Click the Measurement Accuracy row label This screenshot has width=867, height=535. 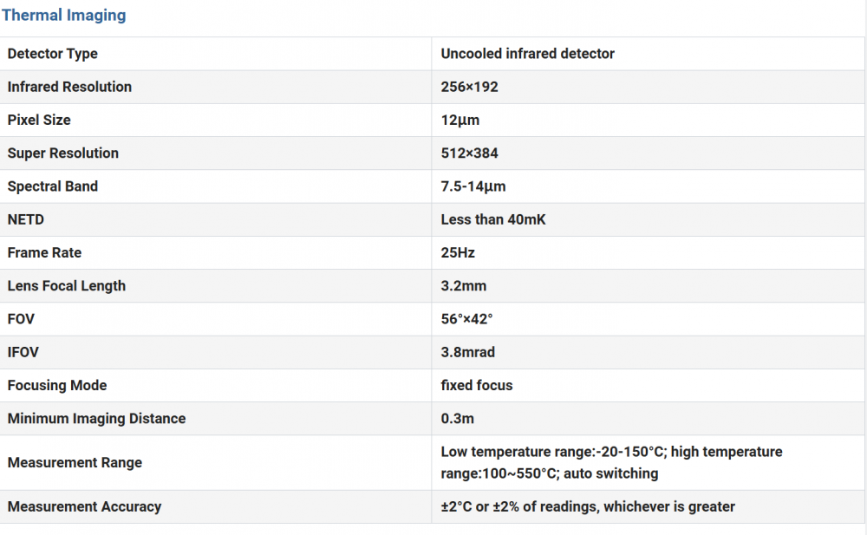click(x=84, y=506)
